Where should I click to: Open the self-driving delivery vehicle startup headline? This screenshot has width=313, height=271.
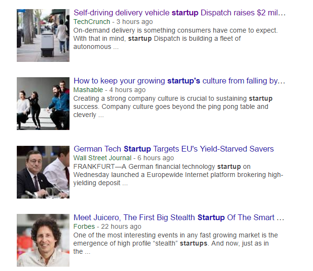(179, 12)
